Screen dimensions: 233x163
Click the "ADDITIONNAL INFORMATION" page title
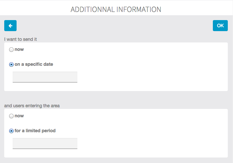(x=116, y=9)
